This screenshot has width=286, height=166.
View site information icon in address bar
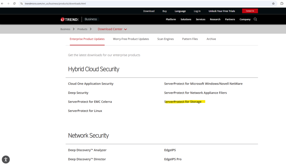(22, 4)
